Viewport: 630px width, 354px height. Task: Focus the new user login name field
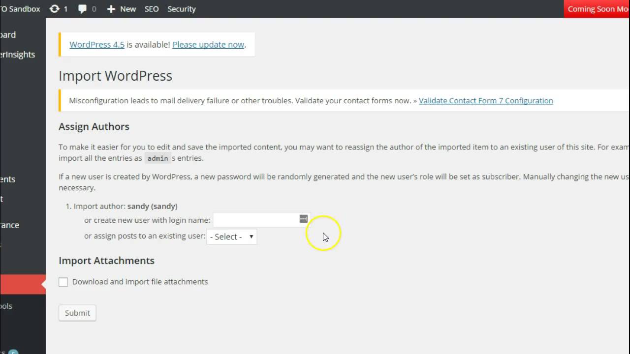tap(261, 220)
